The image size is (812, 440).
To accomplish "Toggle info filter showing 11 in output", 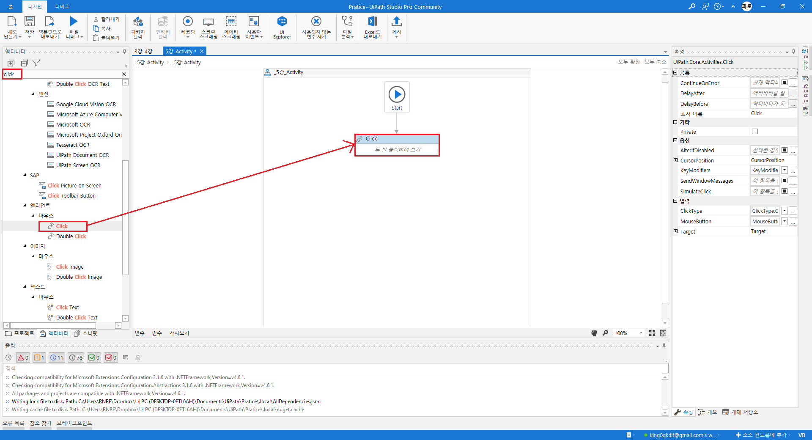I will 57,357.
